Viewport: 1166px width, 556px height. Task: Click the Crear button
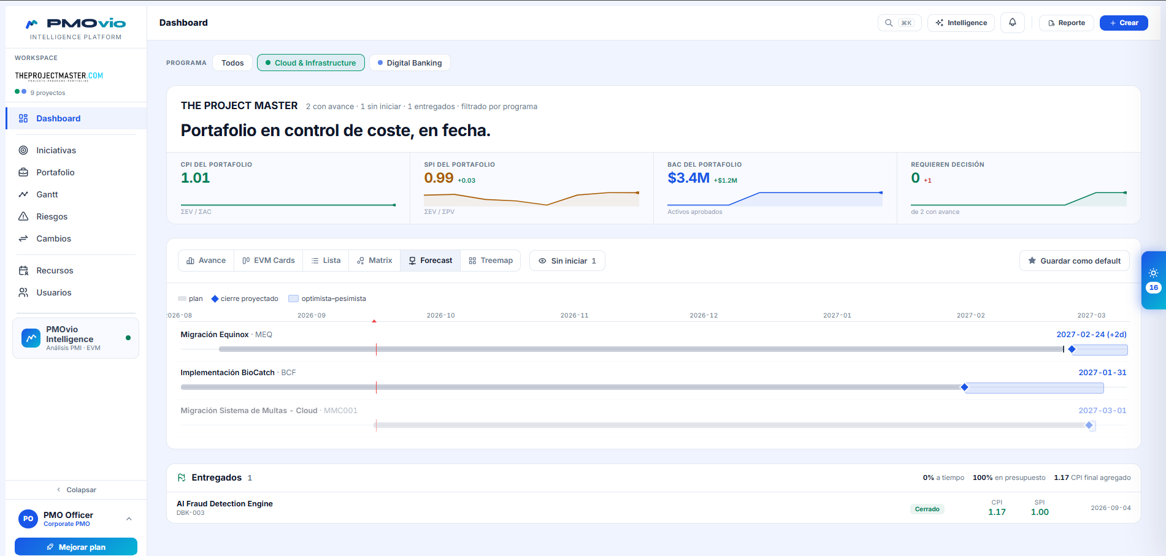[1124, 23]
